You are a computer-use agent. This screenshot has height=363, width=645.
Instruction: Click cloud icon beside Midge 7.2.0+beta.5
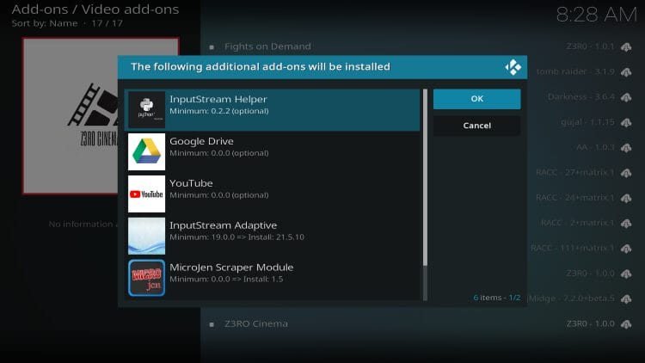click(626, 298)
